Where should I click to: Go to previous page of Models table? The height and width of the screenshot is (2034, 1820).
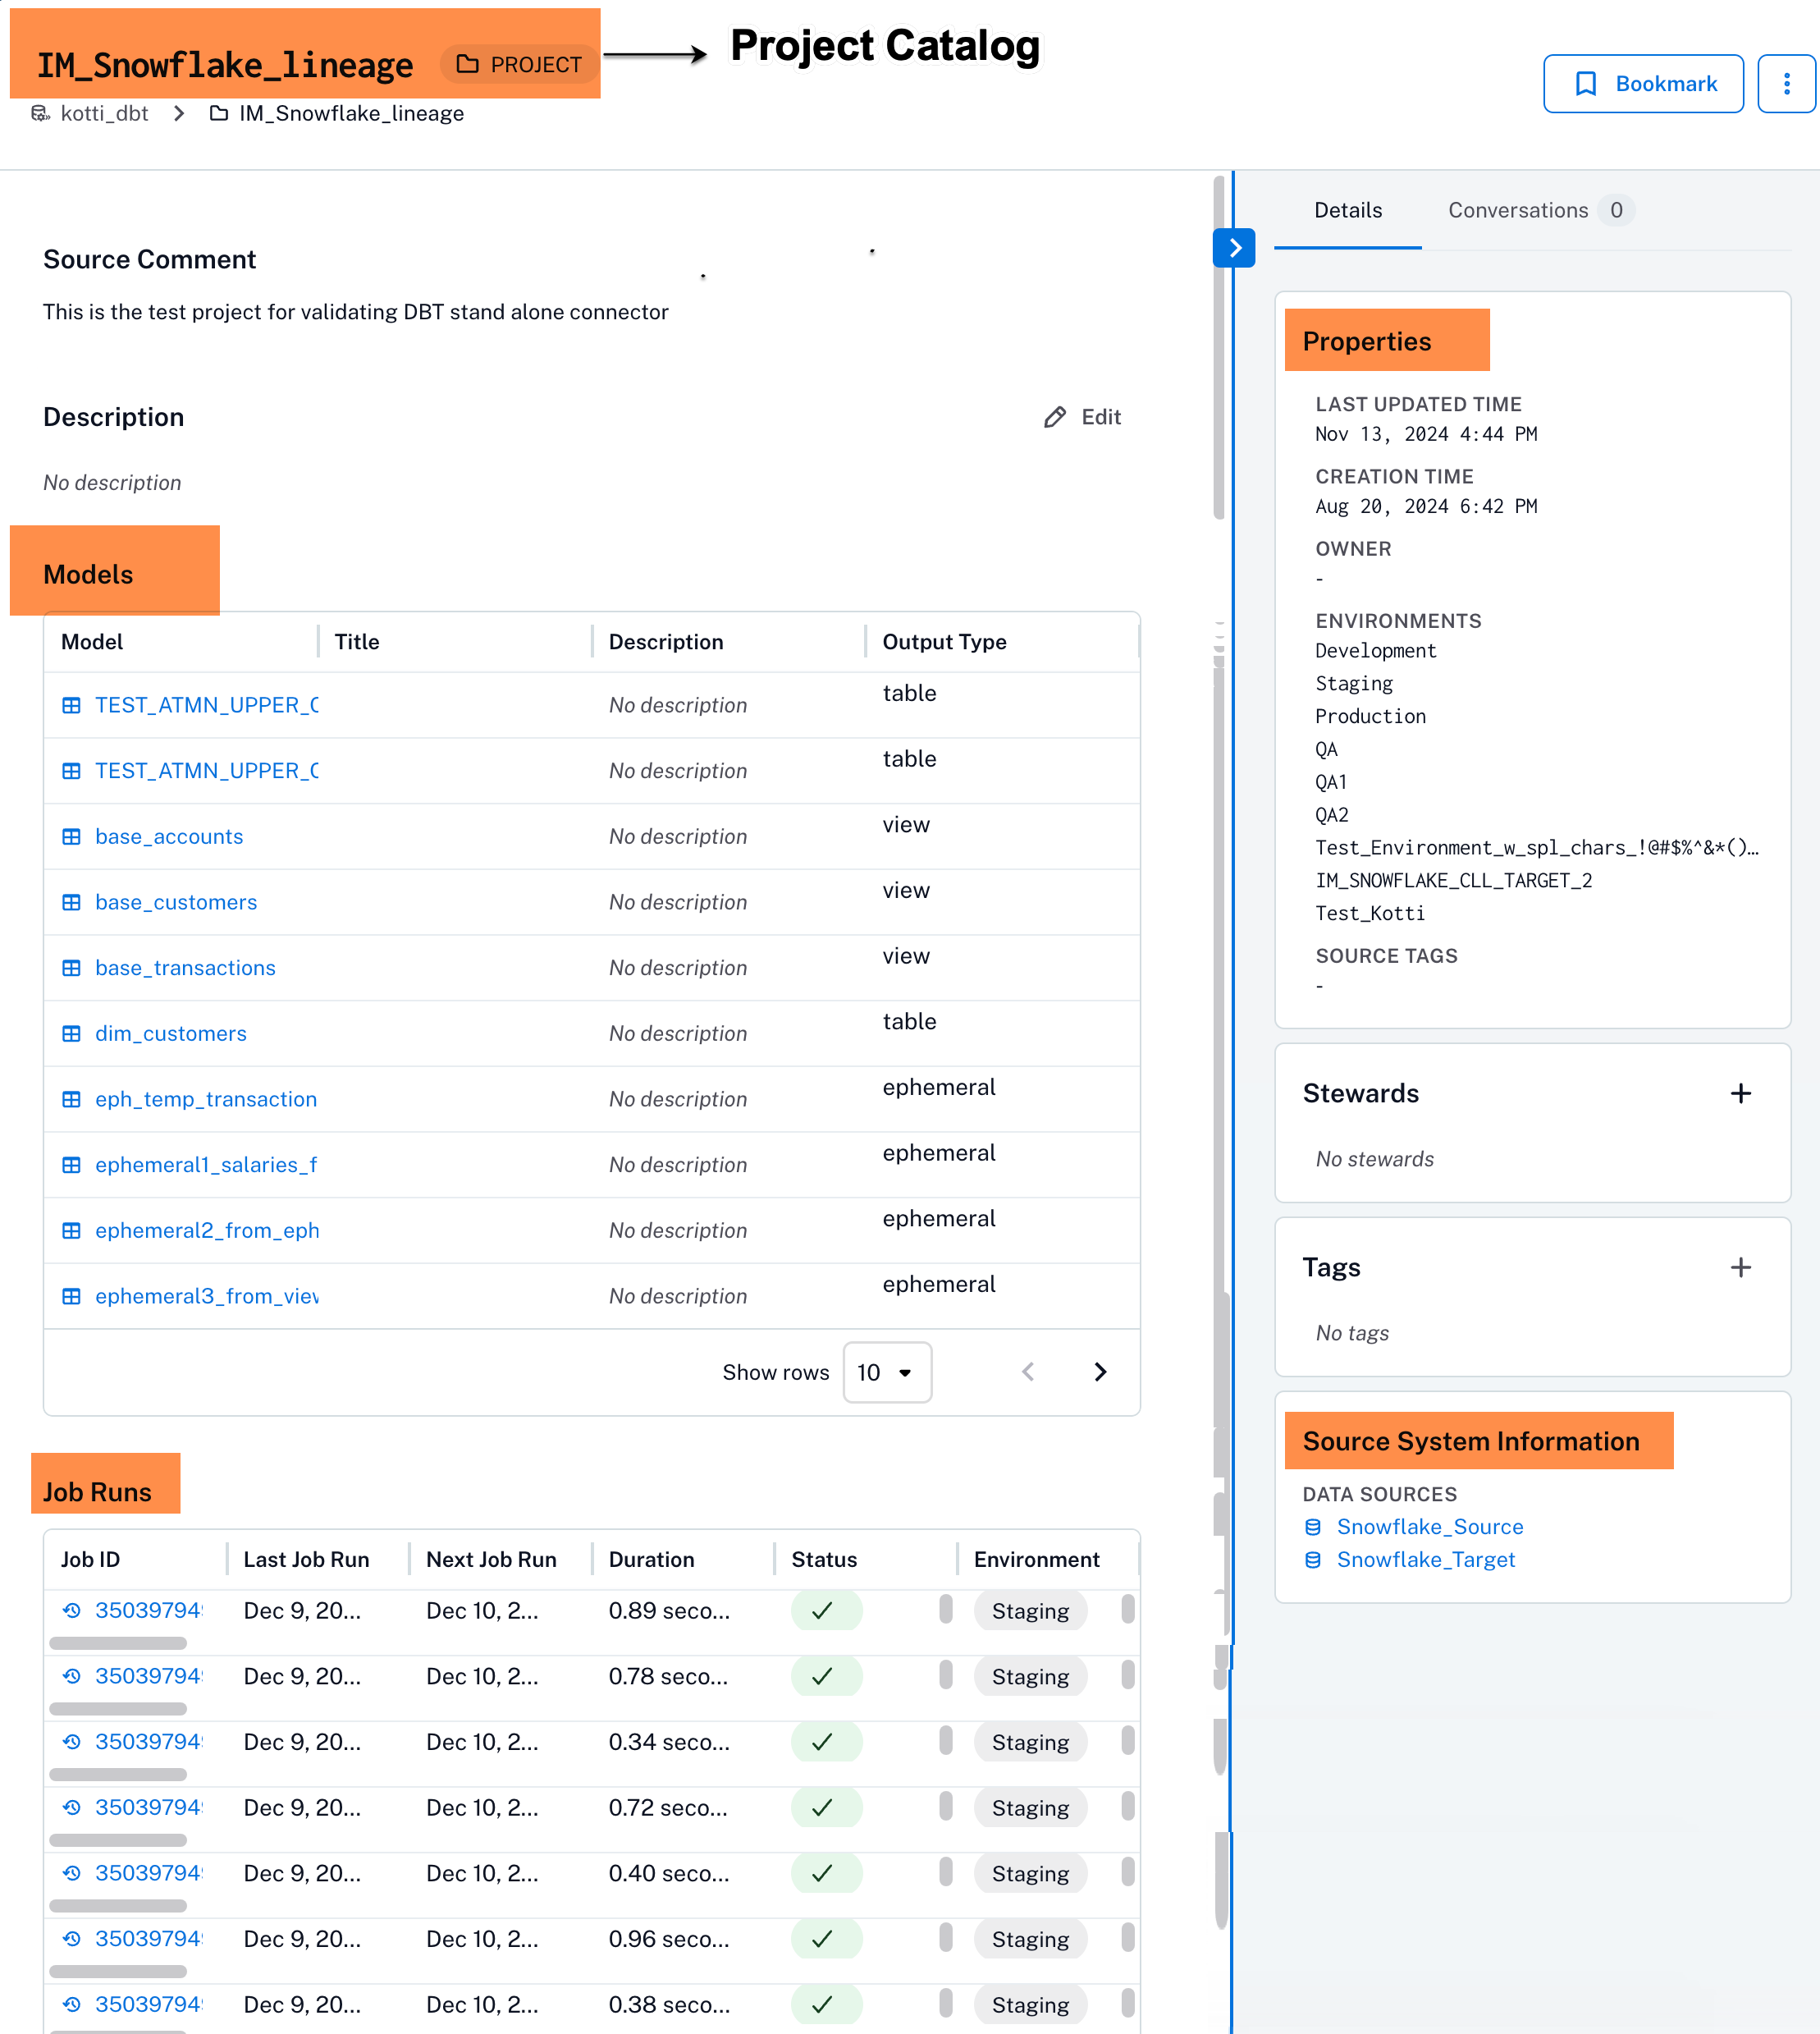point(1028,1372)
